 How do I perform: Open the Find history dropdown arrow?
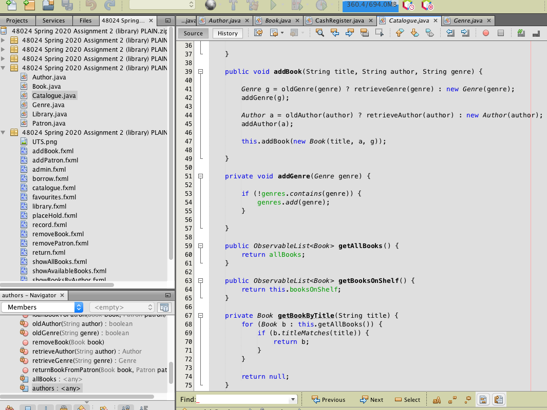pyautogui.click(x=292, y=399)
